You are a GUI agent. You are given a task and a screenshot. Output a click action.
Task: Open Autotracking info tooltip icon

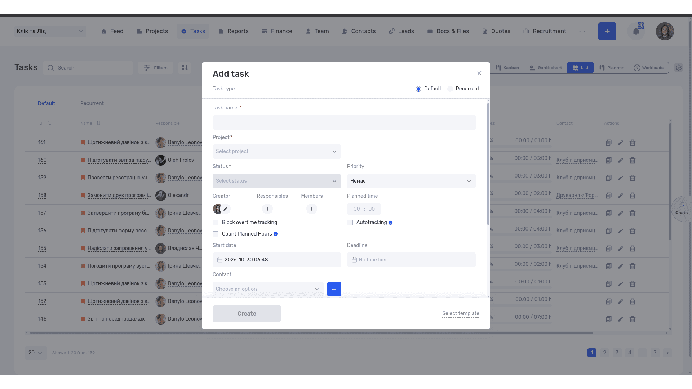coord(390,223)
